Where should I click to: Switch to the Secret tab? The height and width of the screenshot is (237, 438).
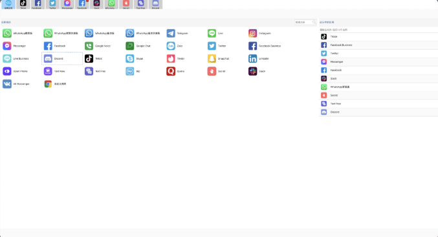pos(126,5)
